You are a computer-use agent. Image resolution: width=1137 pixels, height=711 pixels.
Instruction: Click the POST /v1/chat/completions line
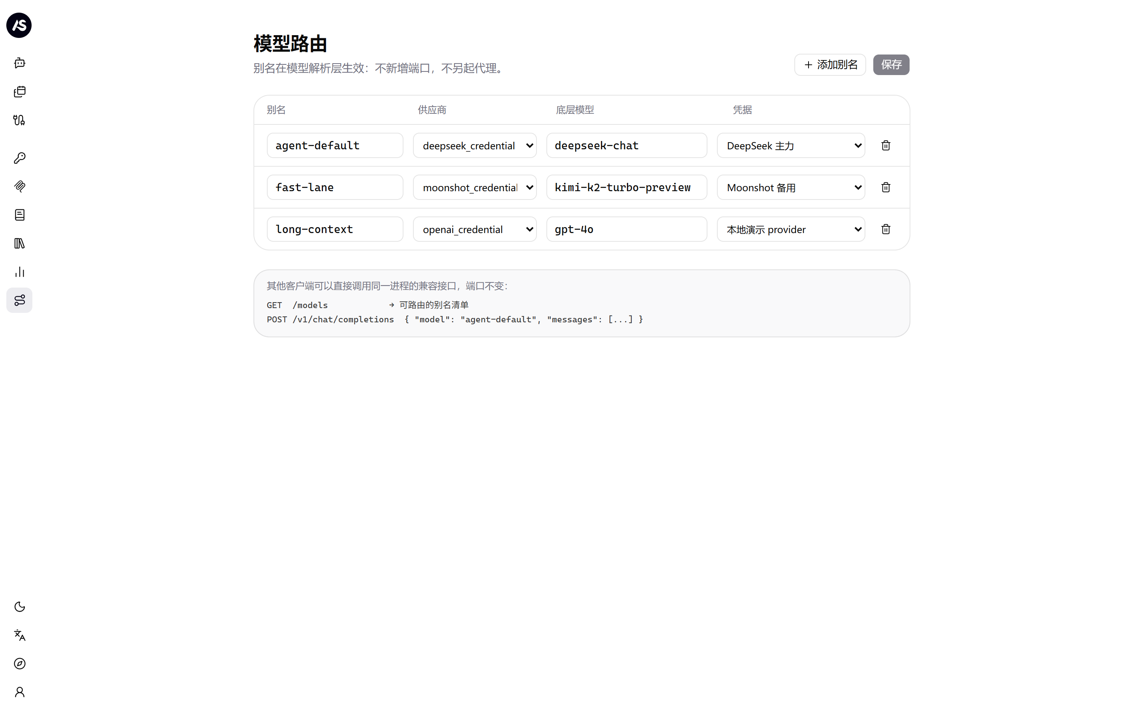pyautogui.click(x=455, y=319)
